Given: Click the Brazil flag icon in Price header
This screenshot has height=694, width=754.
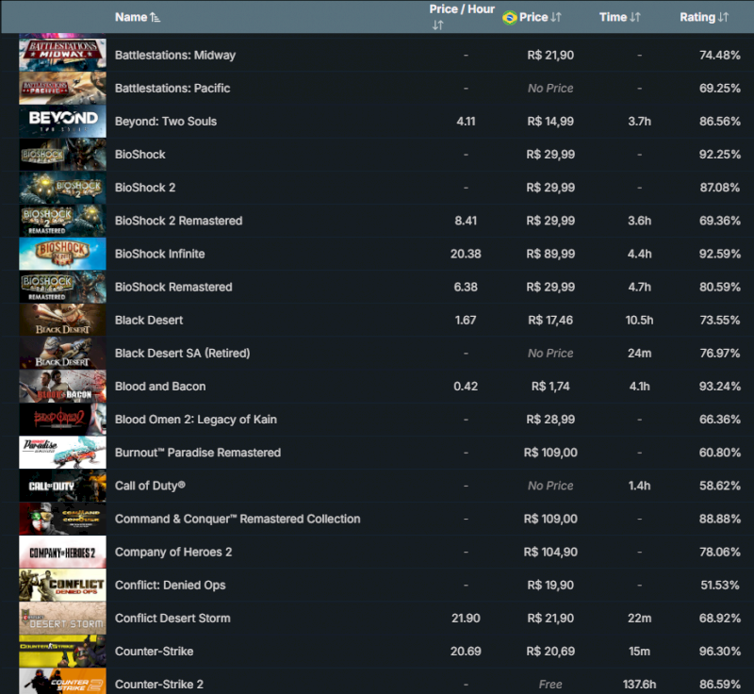Looking at the screenshot, I should (x=510, y=17).
